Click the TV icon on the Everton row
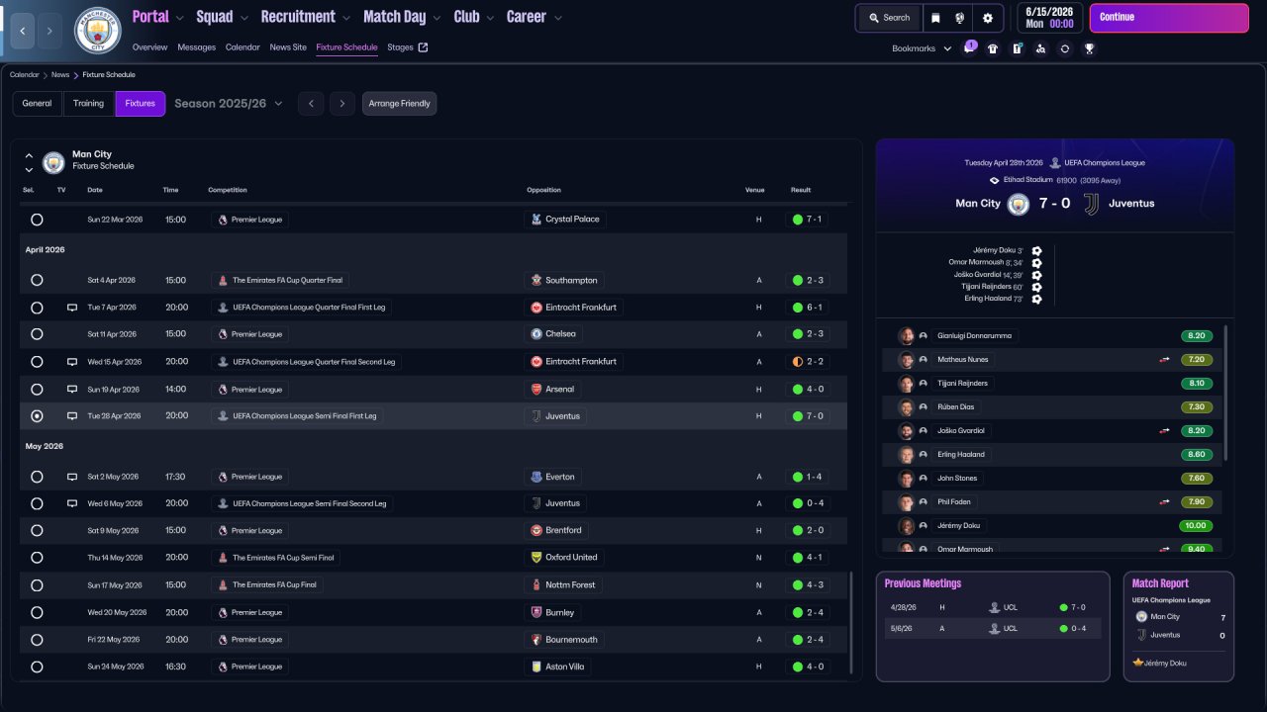 point(71,477)
